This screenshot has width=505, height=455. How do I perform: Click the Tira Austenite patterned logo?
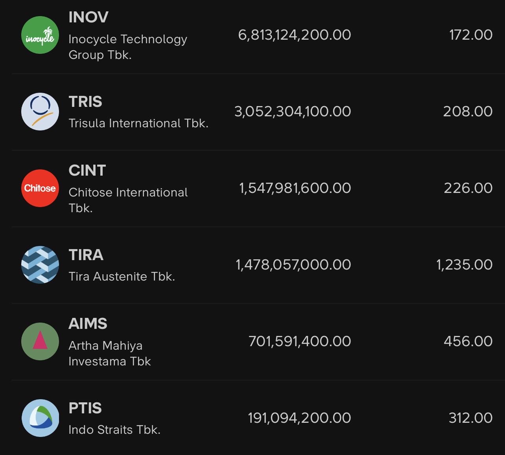pos(40,265)
